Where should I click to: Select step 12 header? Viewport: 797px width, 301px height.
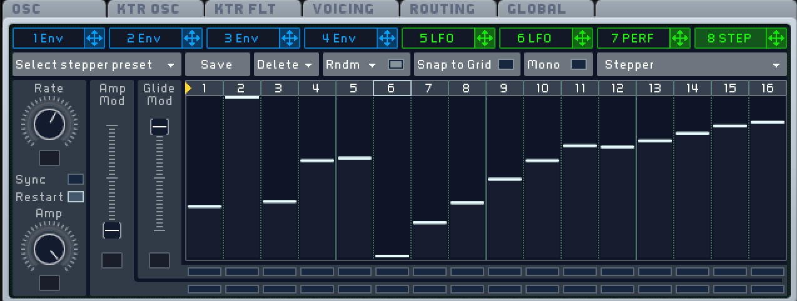617,89
